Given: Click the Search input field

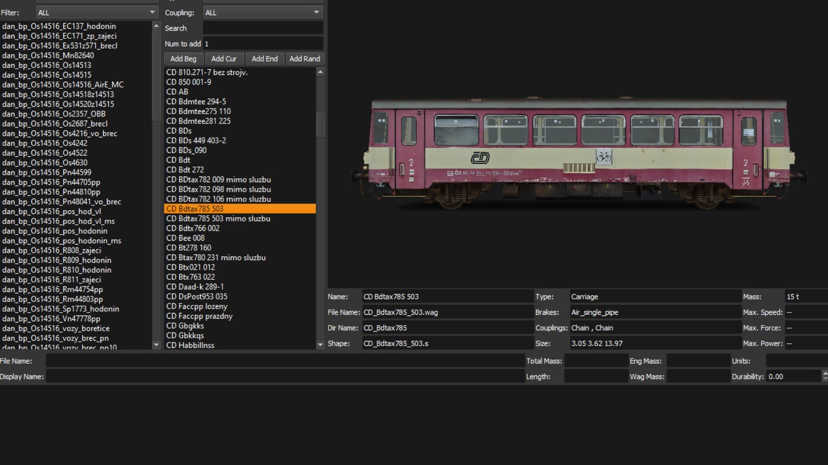Looking at the screenshot, I should point(263,28).
